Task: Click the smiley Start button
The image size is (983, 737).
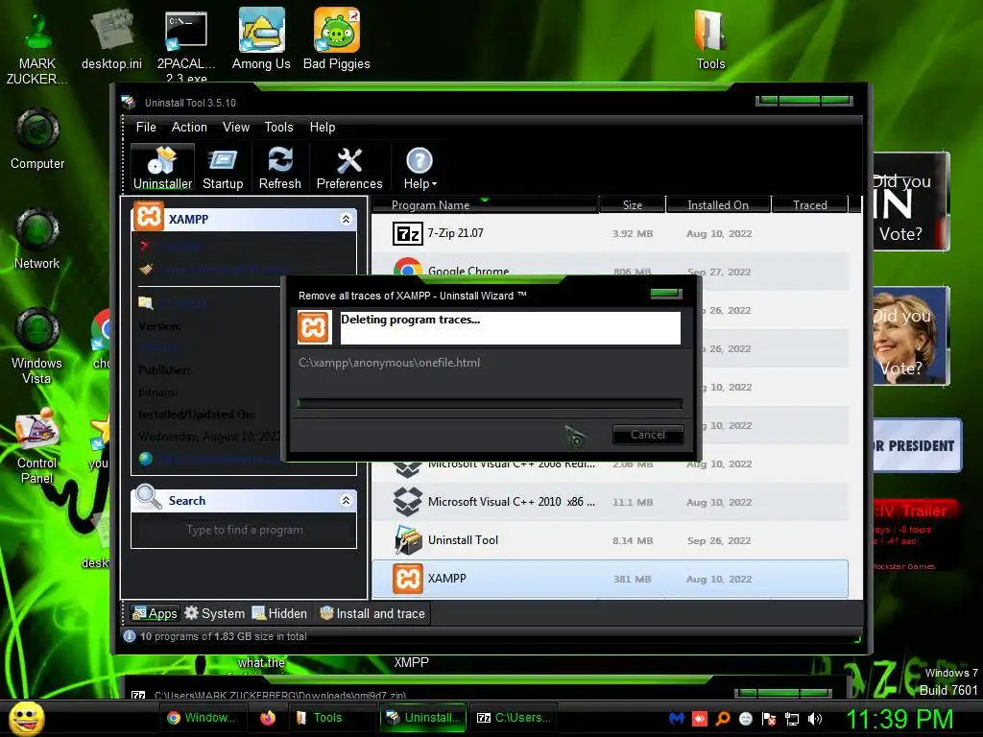Action: [x=26, y=719]
